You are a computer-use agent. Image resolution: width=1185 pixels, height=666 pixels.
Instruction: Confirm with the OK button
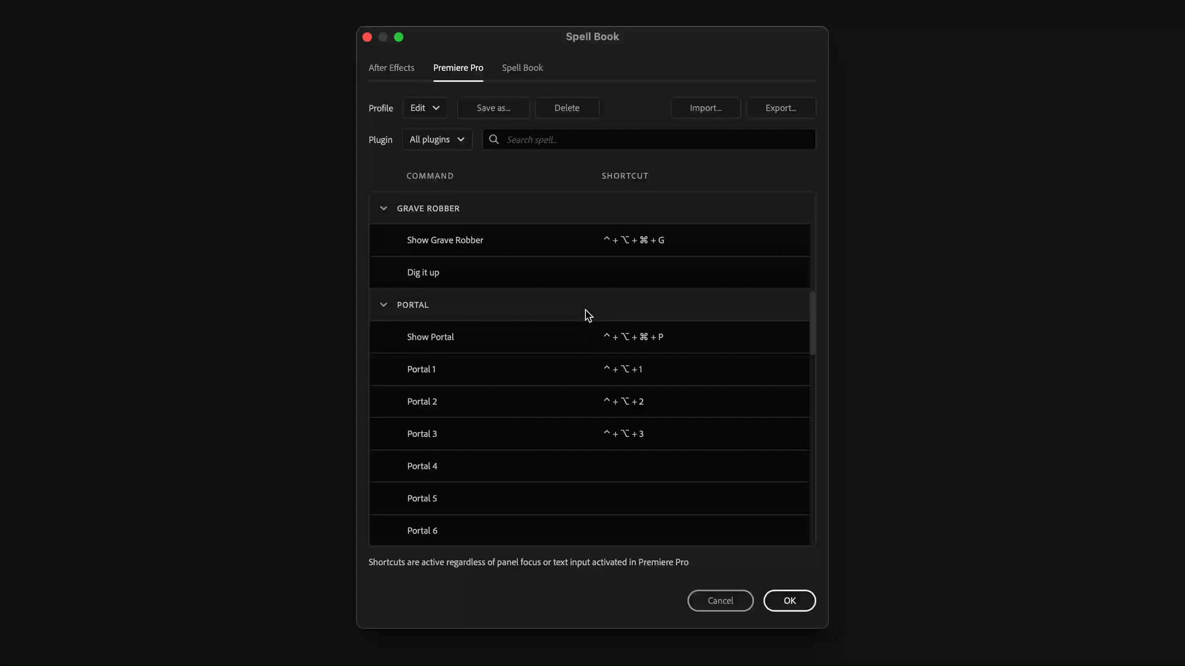click(789, 600)
